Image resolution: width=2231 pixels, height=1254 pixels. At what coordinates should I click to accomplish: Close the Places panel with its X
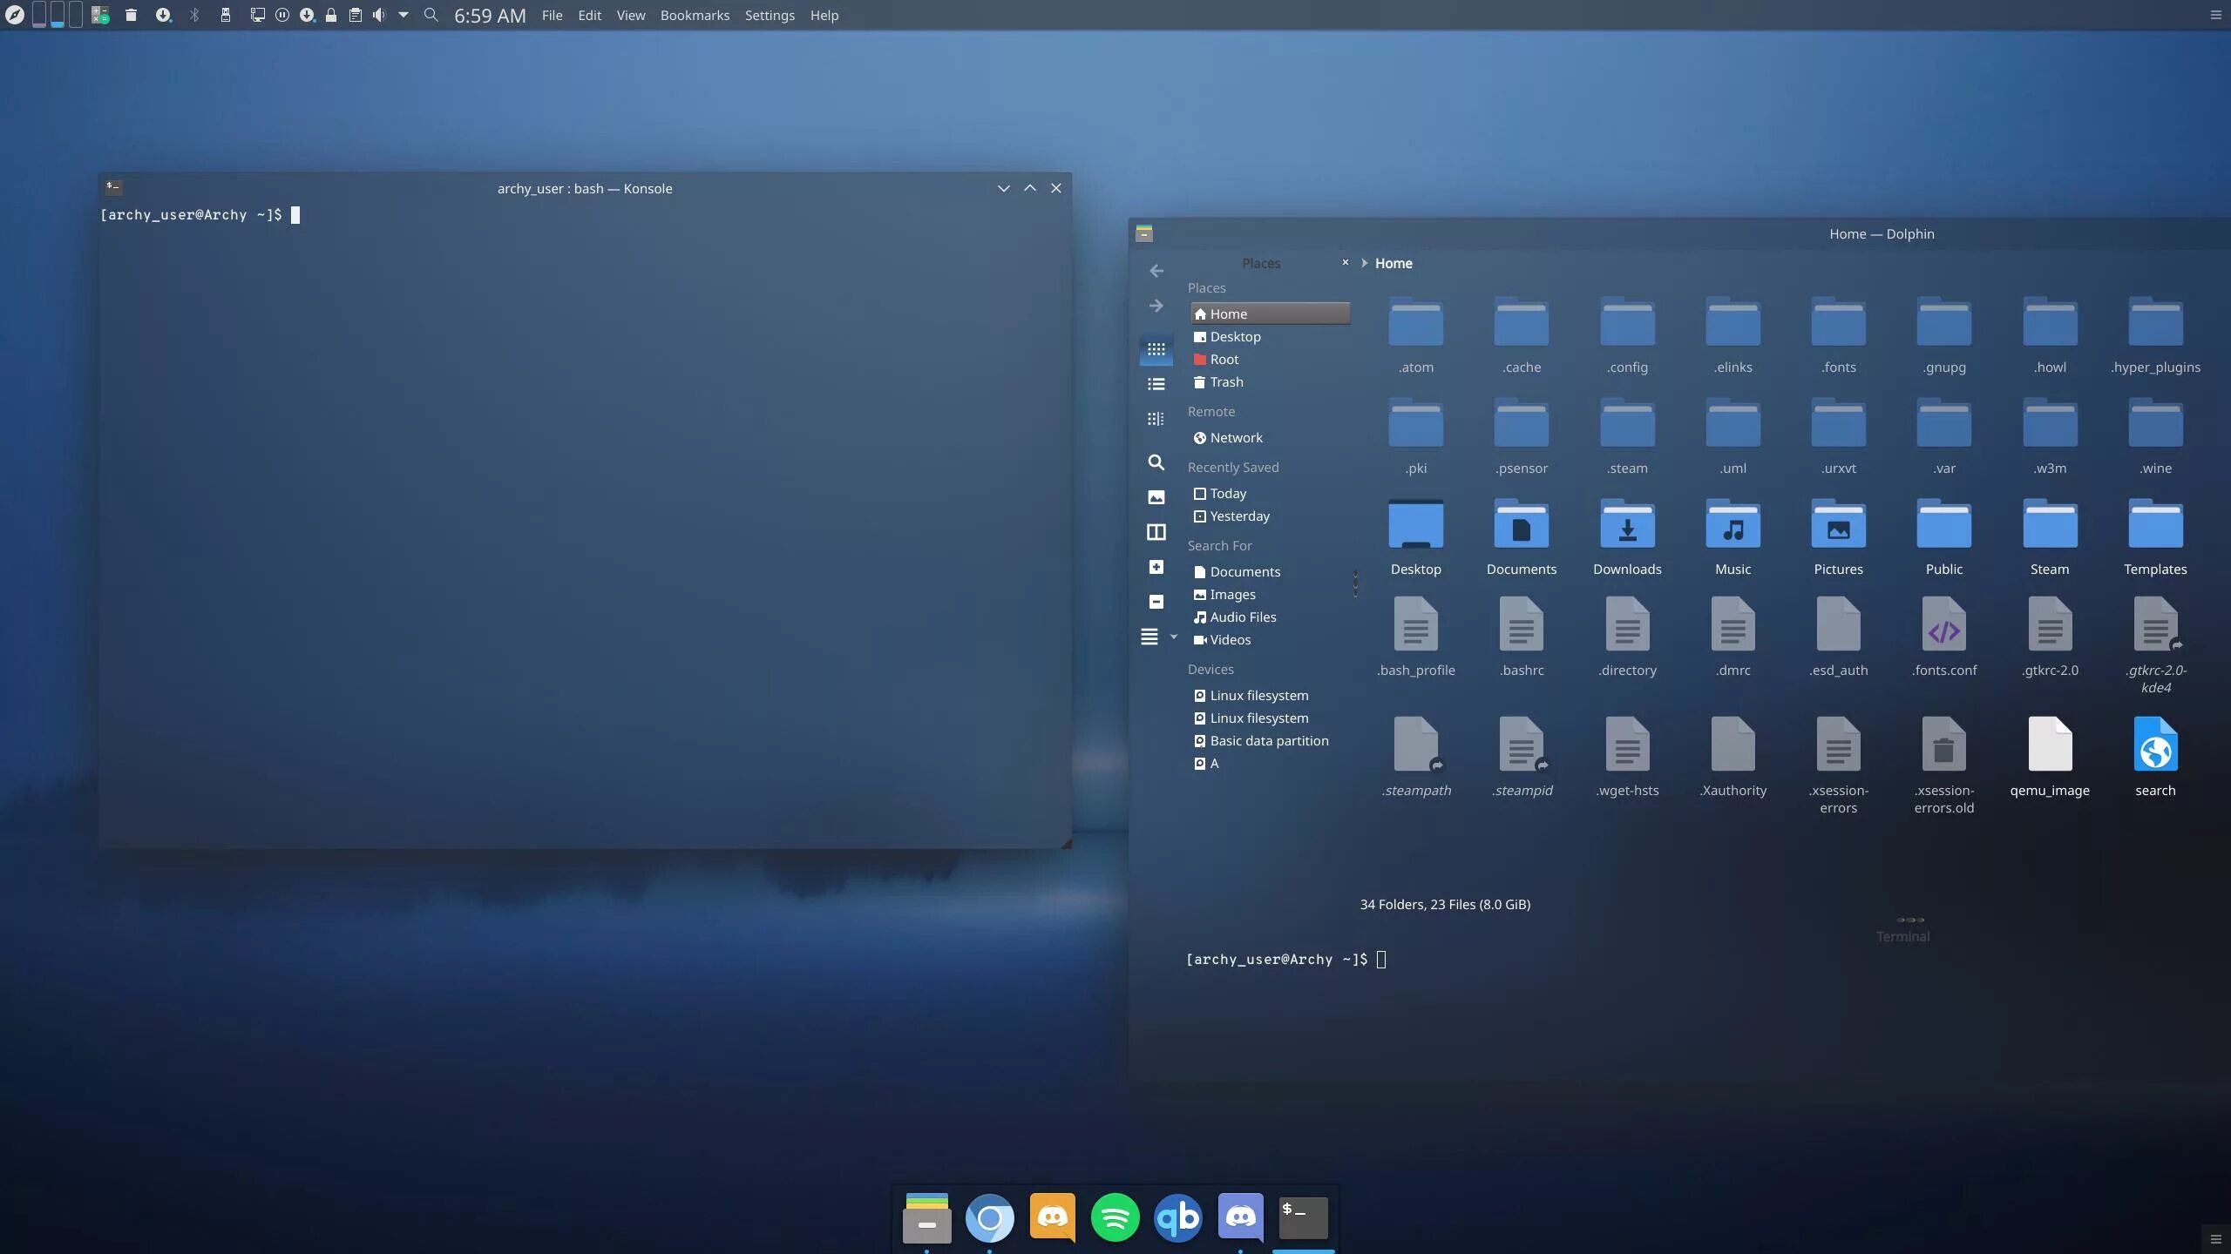click(1345, 262)
